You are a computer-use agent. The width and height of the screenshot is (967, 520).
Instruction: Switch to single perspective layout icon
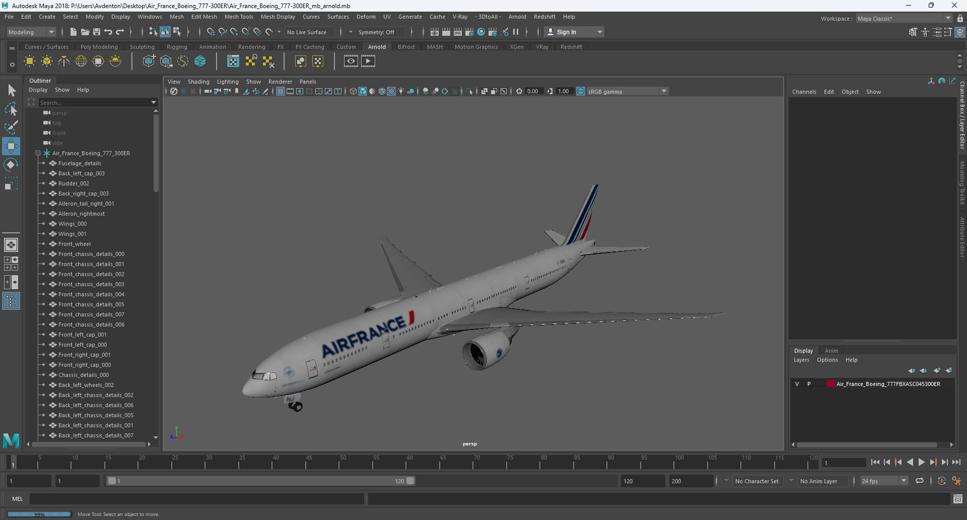coord(11,245)
